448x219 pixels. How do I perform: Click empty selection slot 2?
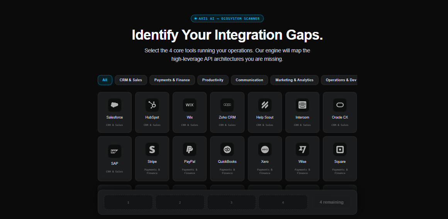click(180, 202)
